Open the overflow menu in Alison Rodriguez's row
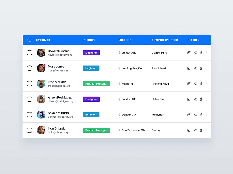The width and height of the screenshot is (233, 174). pyautogui.click(x=206, y=99)
